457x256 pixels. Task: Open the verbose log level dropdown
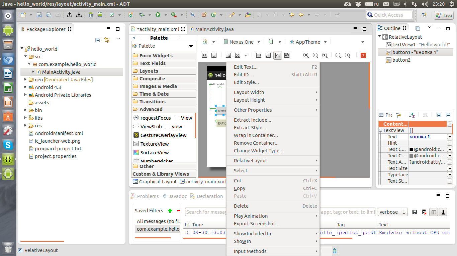click(x=393, y=212)
